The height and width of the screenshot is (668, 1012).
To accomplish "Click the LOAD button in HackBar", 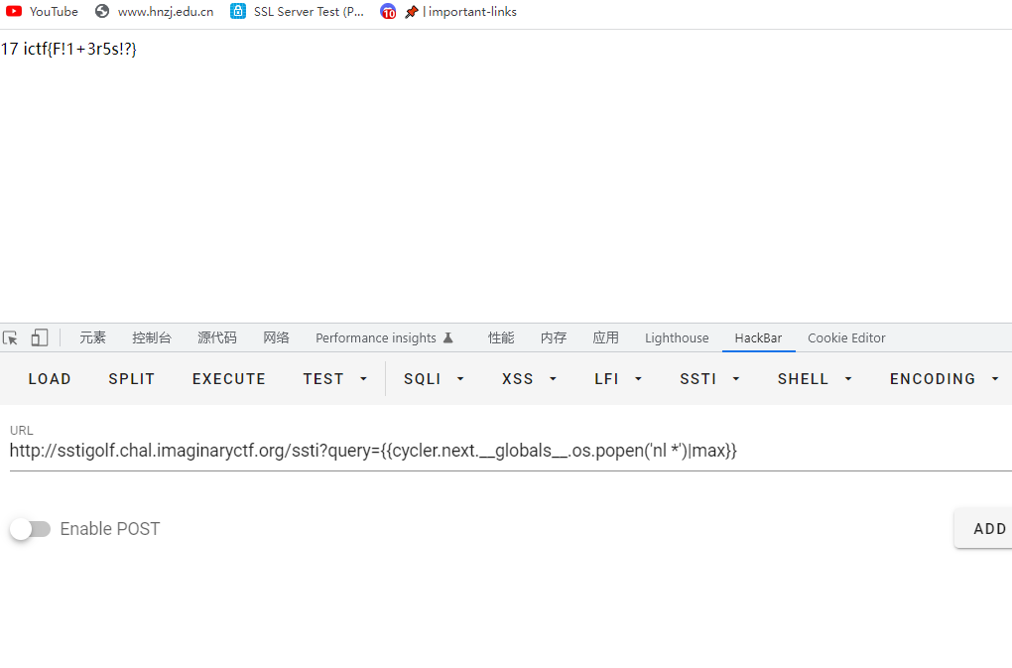I will point(50,379).
